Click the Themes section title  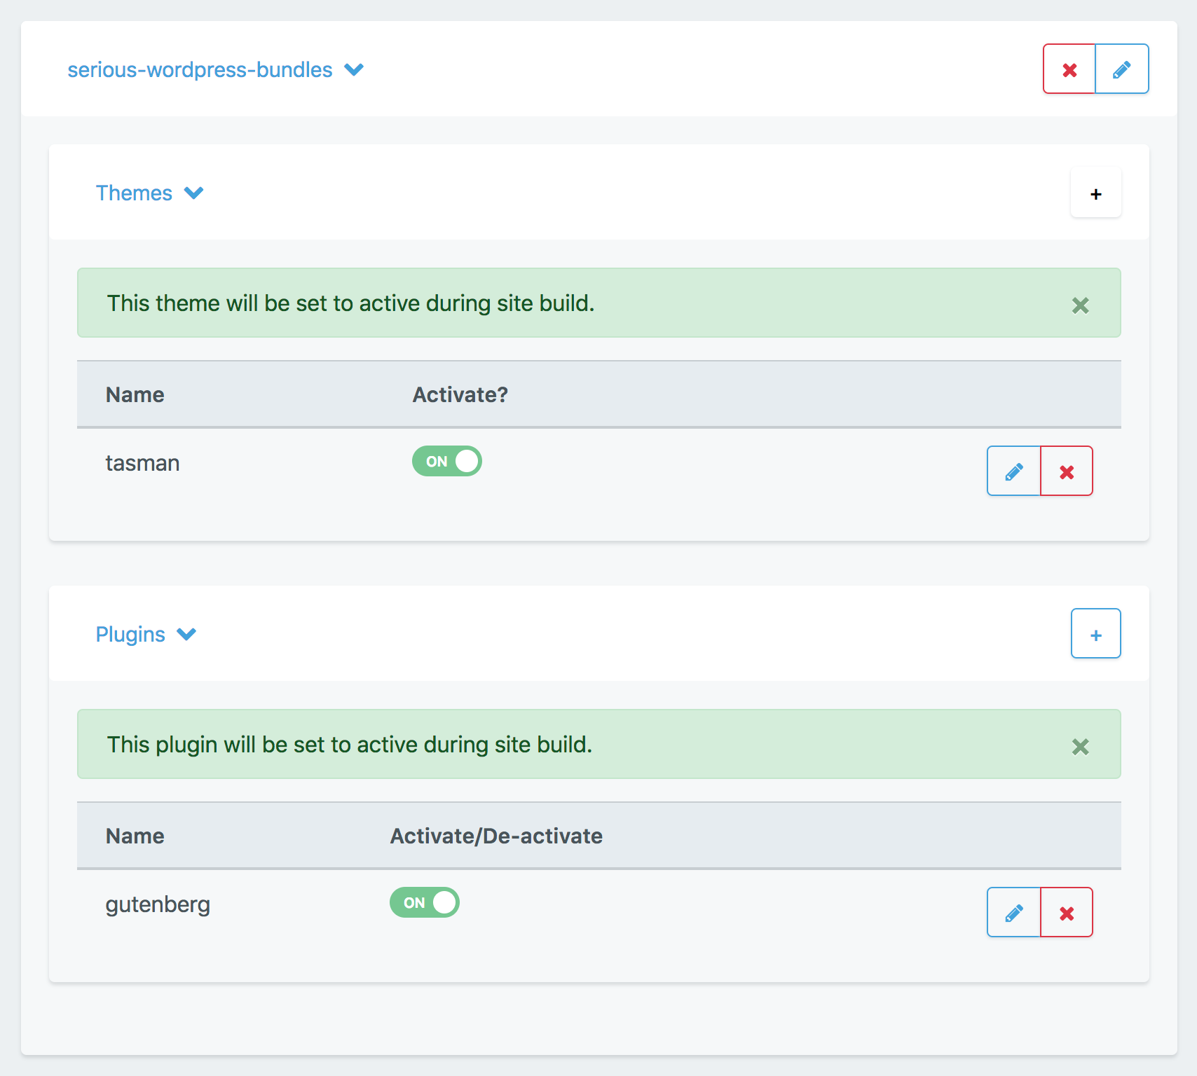pyautogui.click(x=134, y=193)
